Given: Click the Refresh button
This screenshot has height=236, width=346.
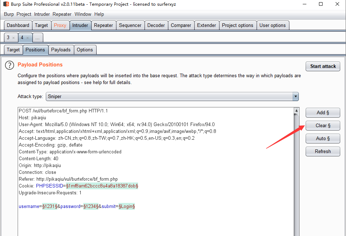Looking at the screenshot, I should pyautogui.click(x=323, y=152).
